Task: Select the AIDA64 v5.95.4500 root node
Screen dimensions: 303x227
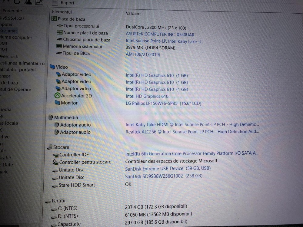Action: [12, 18]
